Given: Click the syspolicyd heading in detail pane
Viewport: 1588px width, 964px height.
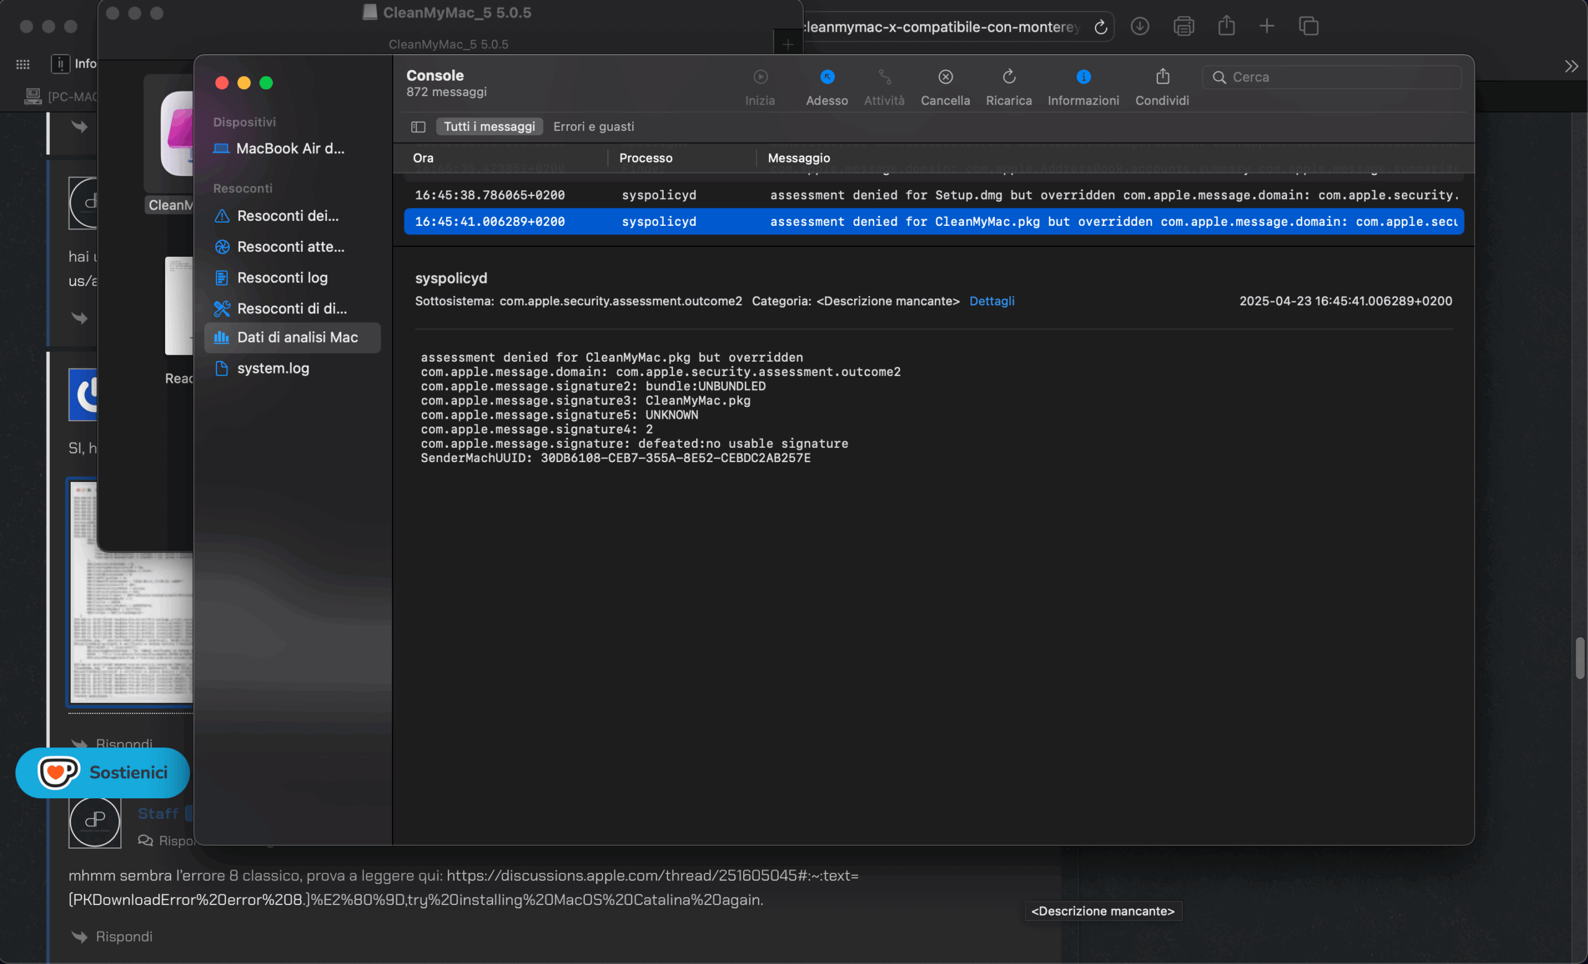Looking at the screenshot, I should coord(451,279).
